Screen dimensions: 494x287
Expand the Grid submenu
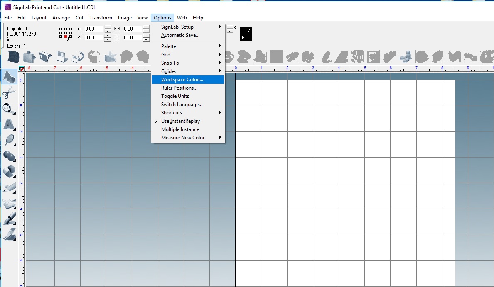[188, 54]
